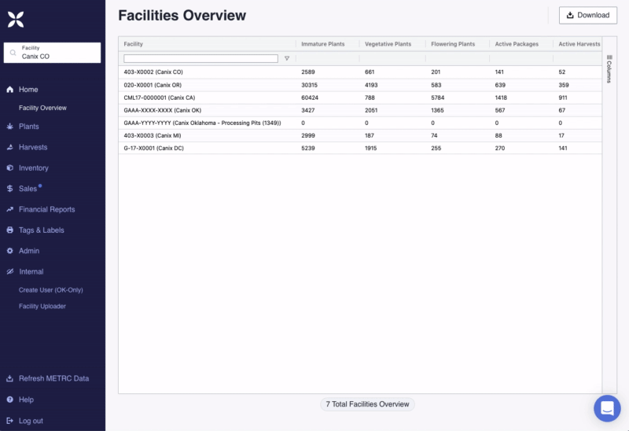Click the Download button
Screen dimensions: 629x431
click(587, 15)
